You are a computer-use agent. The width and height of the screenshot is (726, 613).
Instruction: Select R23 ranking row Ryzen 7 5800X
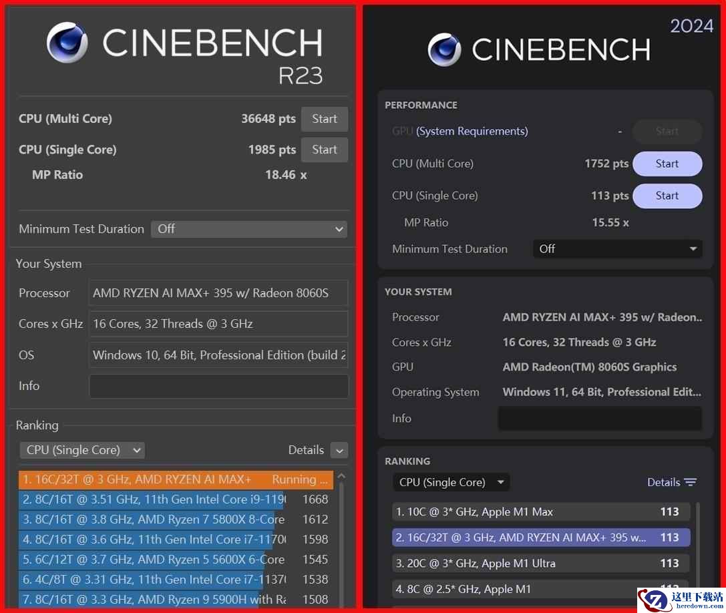176,520
